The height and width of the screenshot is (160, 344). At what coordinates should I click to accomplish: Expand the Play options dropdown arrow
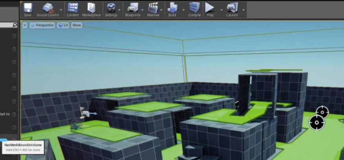[221, 10]
